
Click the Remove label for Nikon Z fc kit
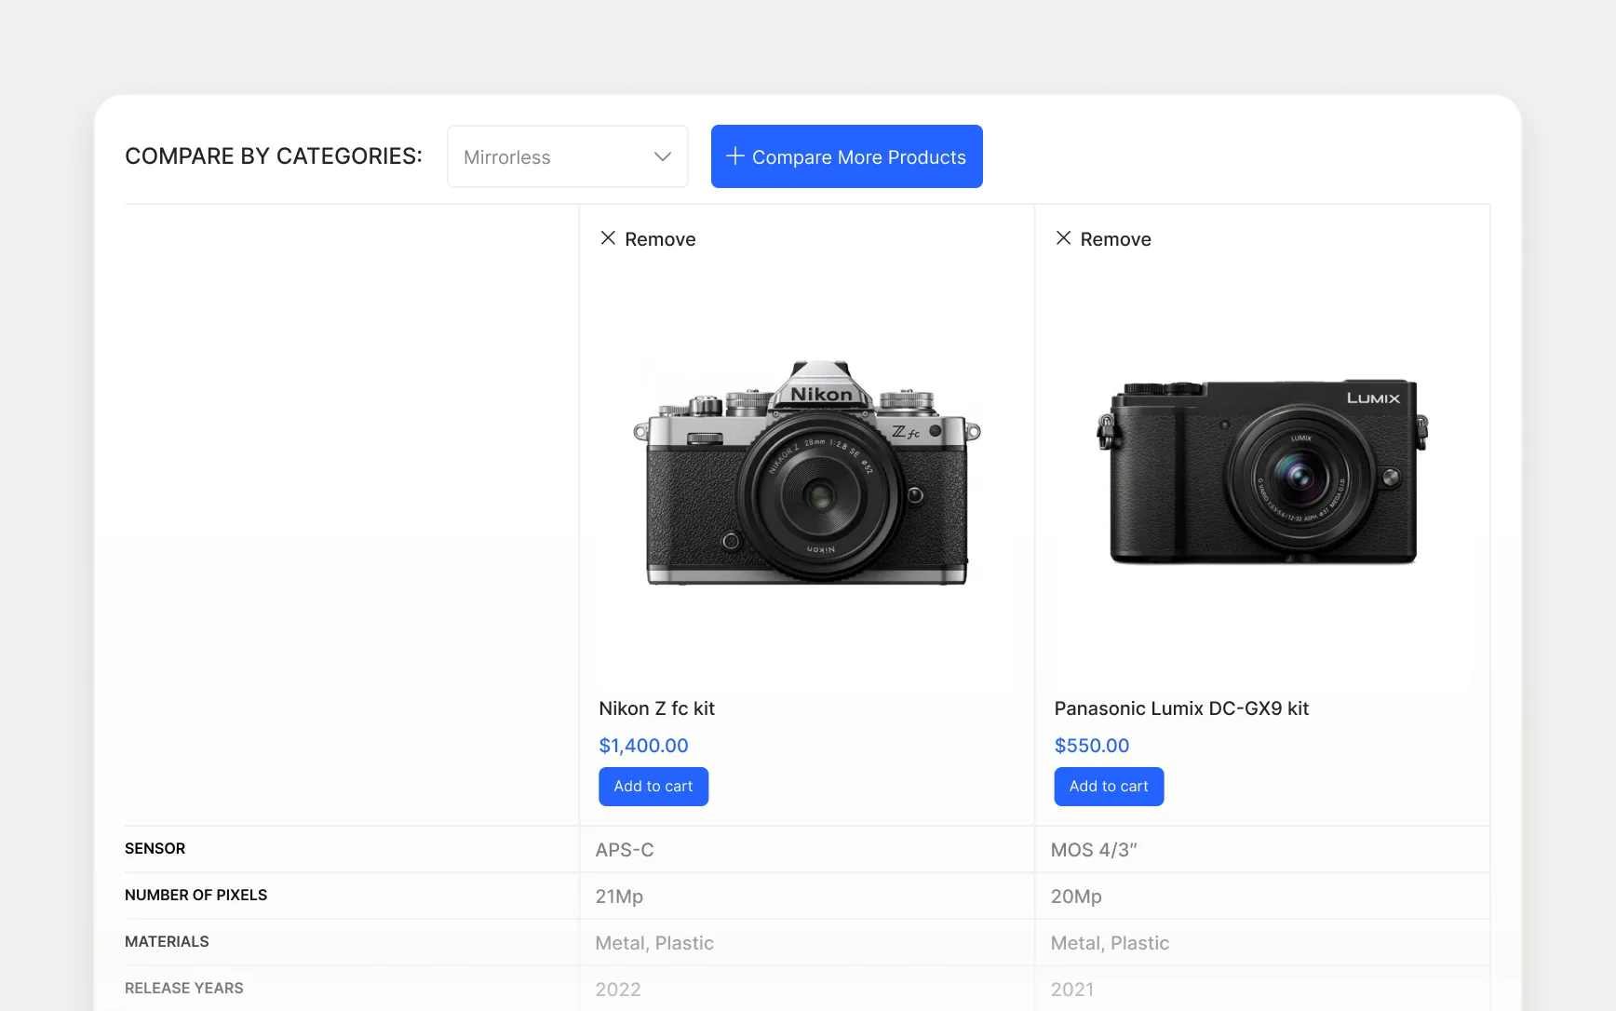pos(660,239)
